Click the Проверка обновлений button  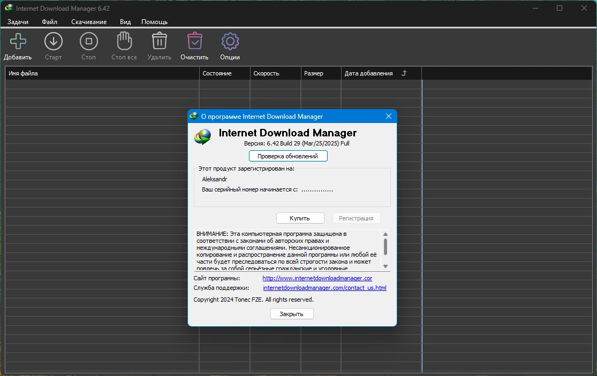point(288,156)
